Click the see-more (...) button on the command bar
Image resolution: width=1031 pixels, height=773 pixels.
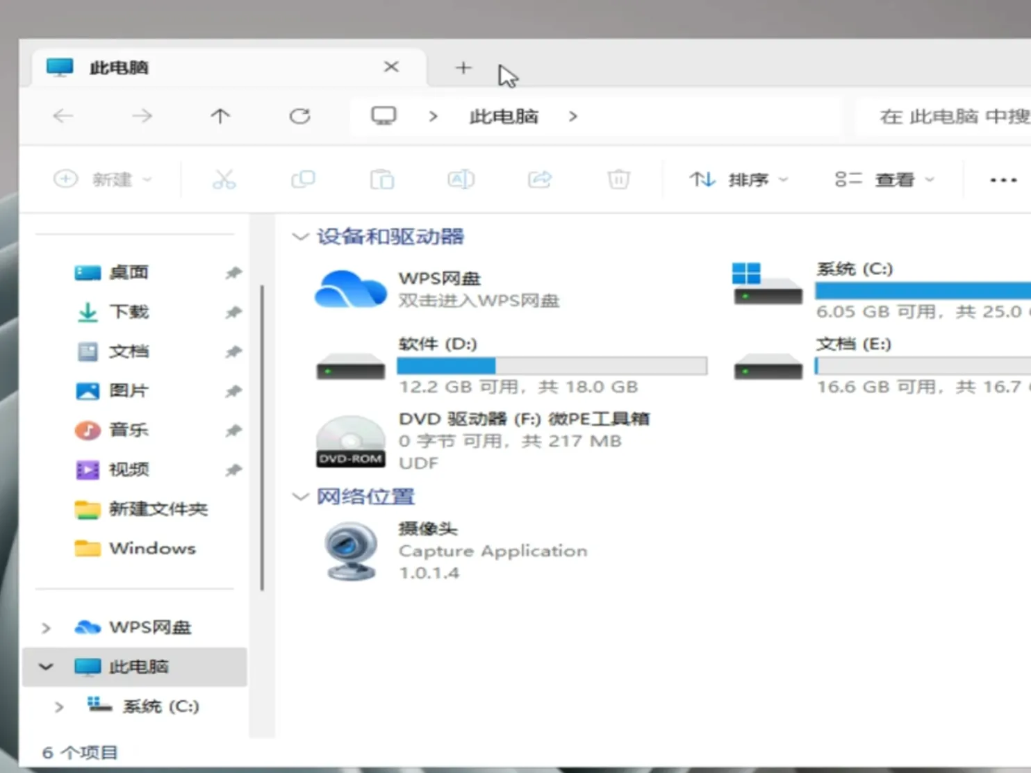(1003, 179)
